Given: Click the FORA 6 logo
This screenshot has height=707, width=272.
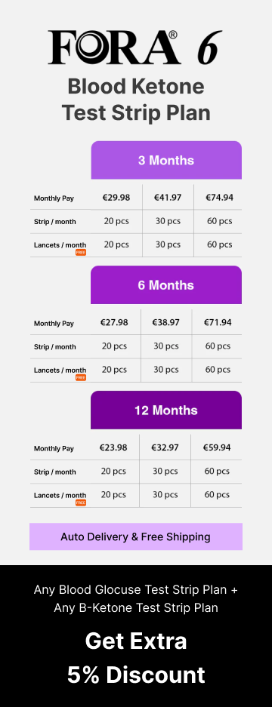Looking at the screenshot, I should [x=135, y=48].
